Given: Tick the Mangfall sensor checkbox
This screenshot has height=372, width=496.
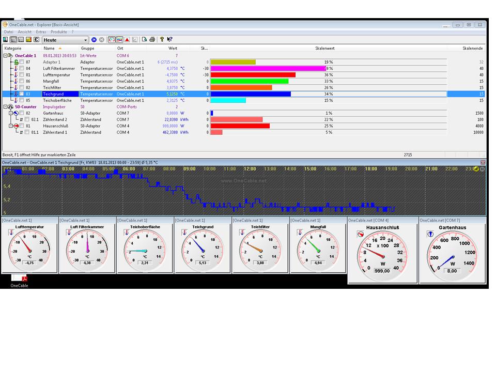Looking at the screenshot, I should pos(22,81).
